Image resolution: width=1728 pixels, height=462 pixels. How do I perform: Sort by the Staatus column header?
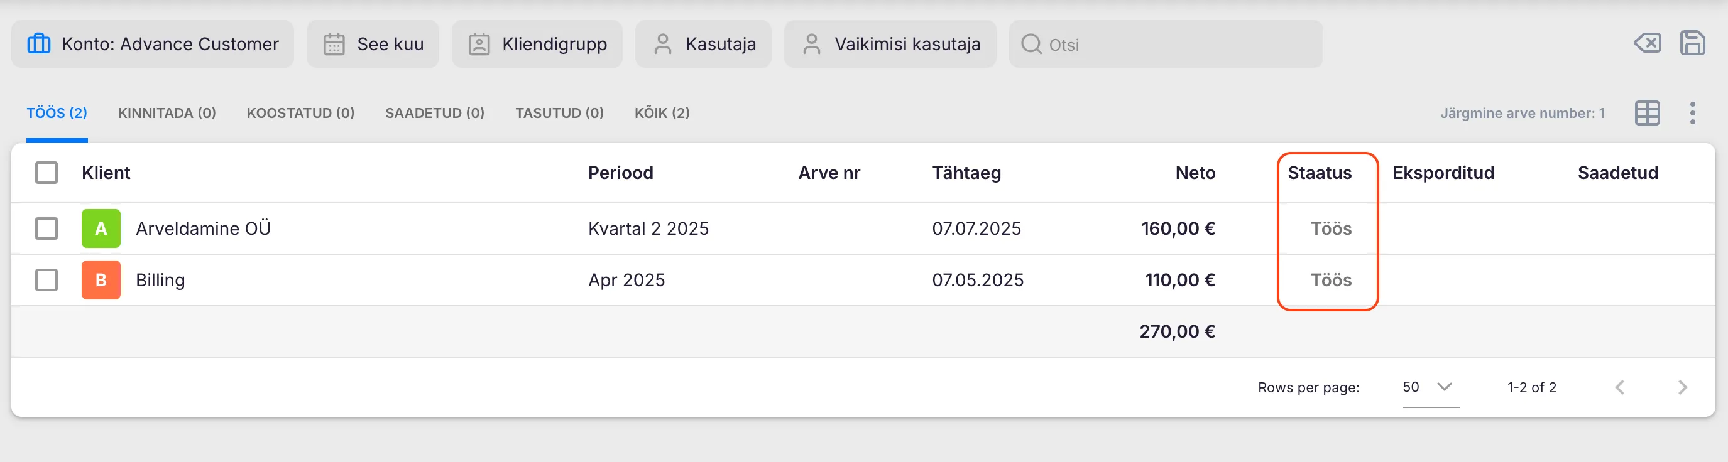1319,173
